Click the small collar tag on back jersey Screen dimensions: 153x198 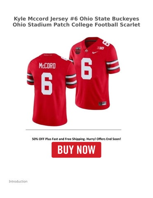(48, 55)
